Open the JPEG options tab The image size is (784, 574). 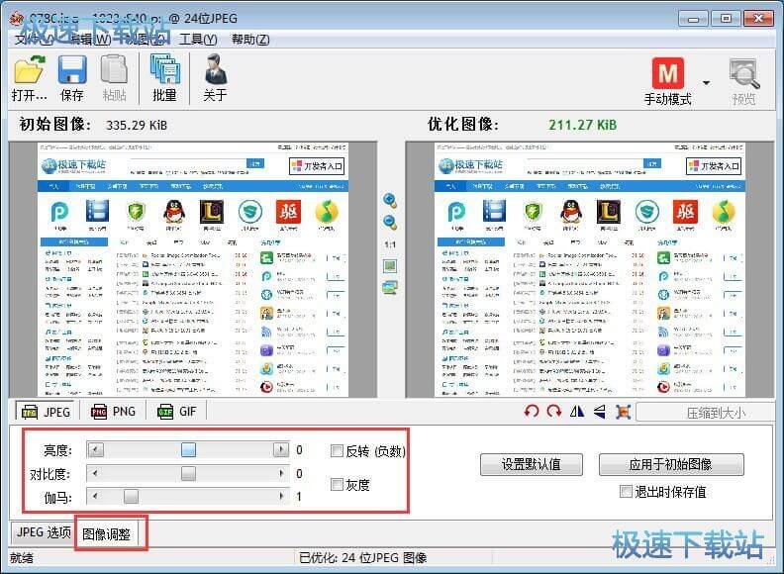pyautogui.click(x=44, y=532)
